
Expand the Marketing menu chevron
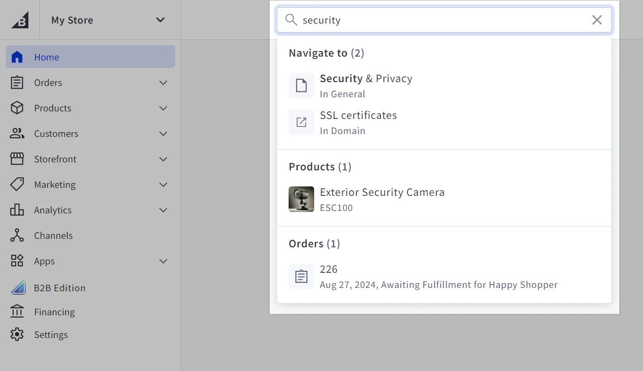click(x=163, y=185)
